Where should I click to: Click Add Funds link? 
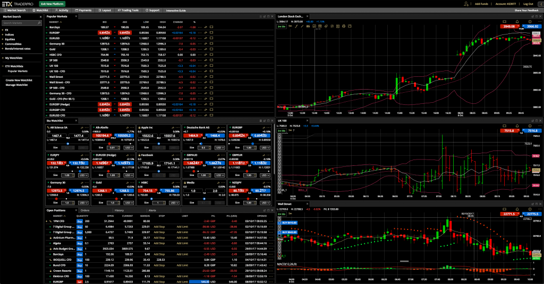pos(481,4)
